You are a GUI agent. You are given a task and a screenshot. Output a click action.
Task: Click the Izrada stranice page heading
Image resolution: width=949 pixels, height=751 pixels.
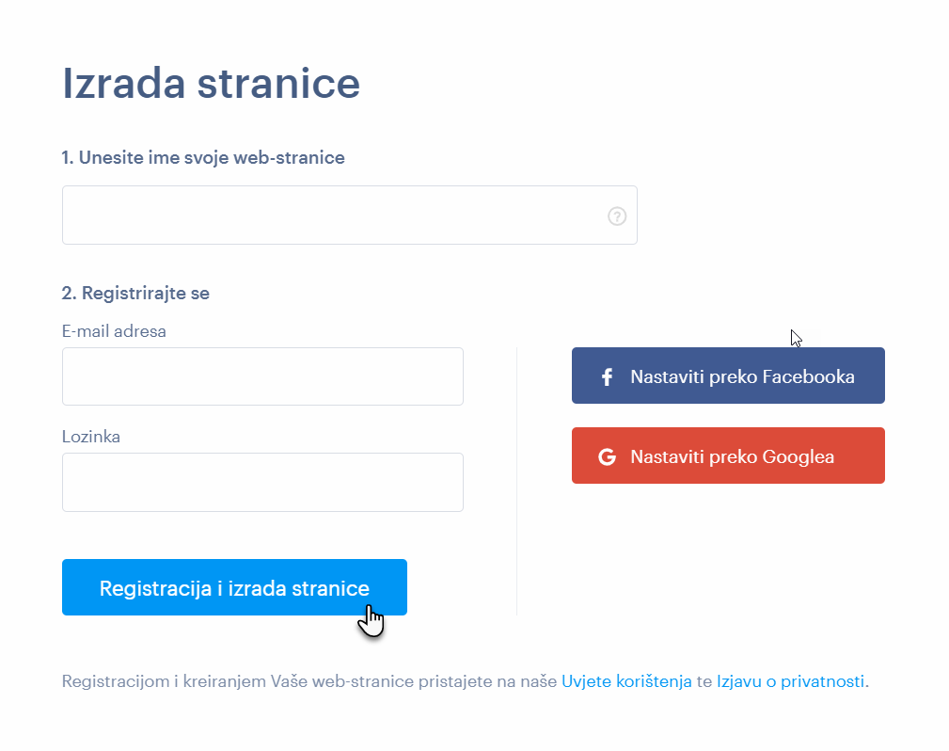click(212, 83)
